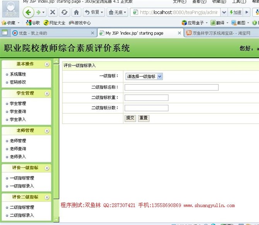Open the 收藏 favorites menu
Screen dimensions: 259x225
pos(10,23)
